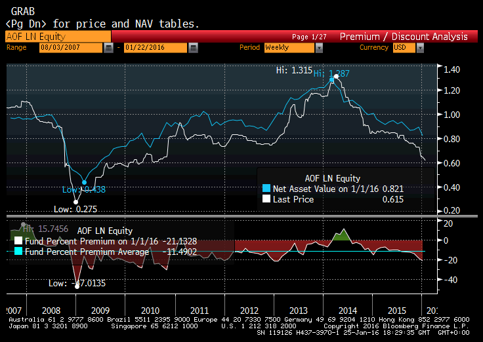This screenshot has height=342, width=483.
Task: Click the -21.1328 premium value
Action: (x=180, y=241)
